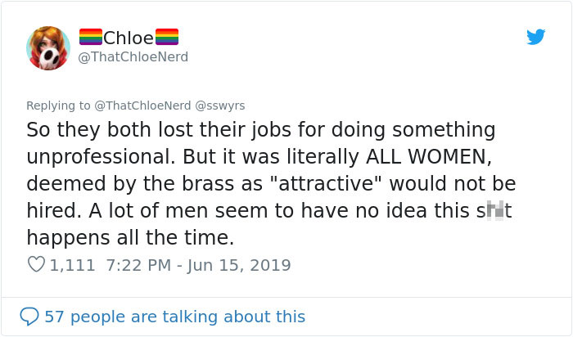Click the tweet's first line beginning "So they both"
The image size is (573, 337).
260,130
